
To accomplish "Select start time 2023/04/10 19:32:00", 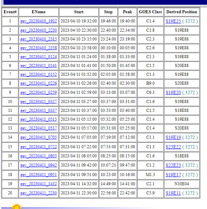I will pos(79,21).
